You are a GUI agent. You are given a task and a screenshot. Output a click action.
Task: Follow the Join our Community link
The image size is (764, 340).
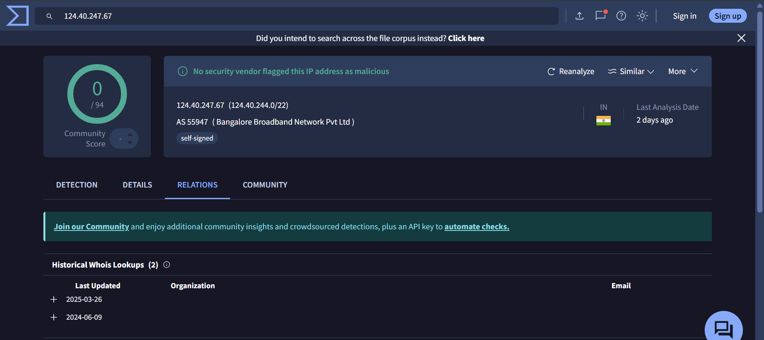coord(92,227)
